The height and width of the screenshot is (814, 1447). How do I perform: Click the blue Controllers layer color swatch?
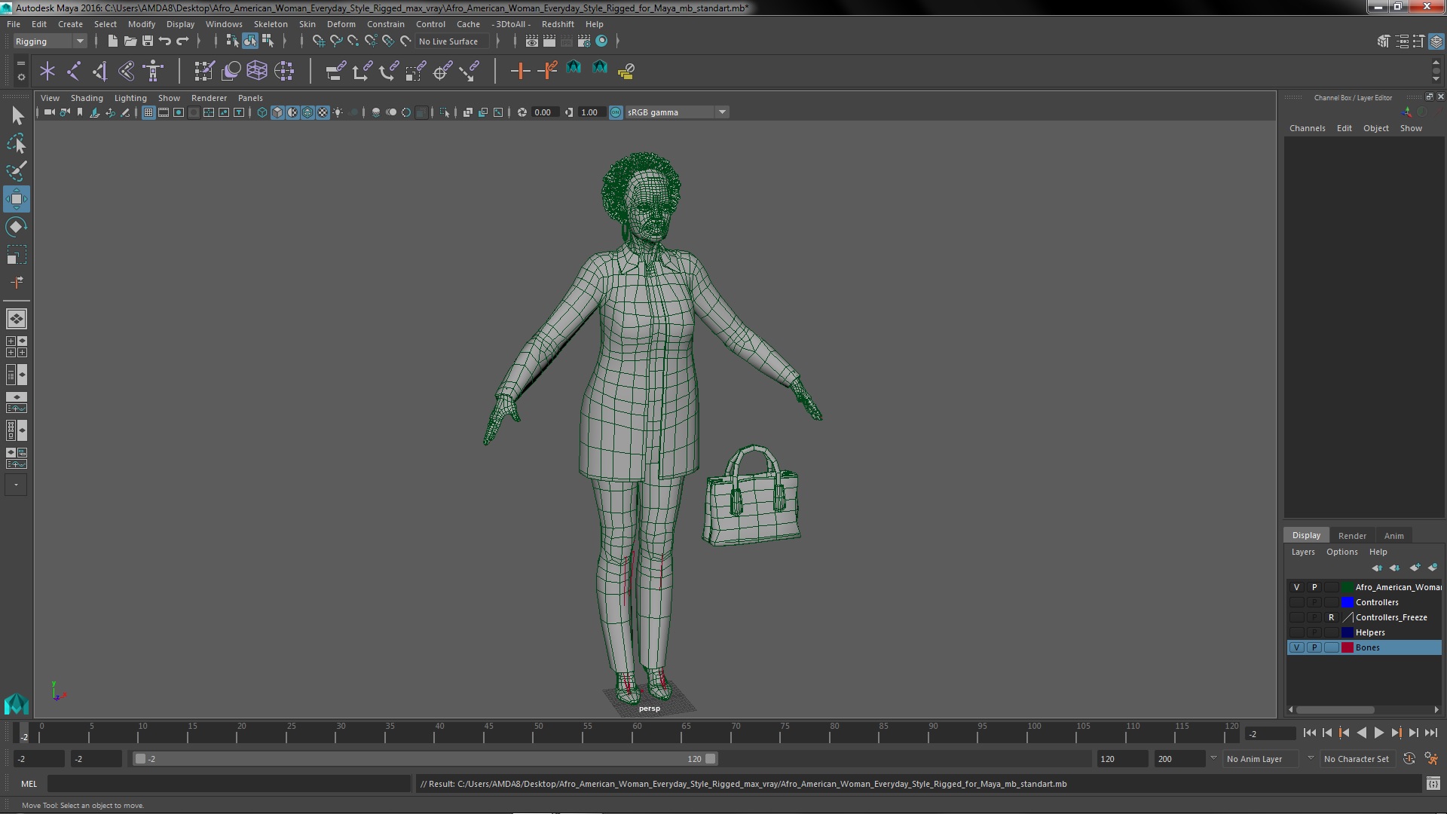coord(1347,602)
